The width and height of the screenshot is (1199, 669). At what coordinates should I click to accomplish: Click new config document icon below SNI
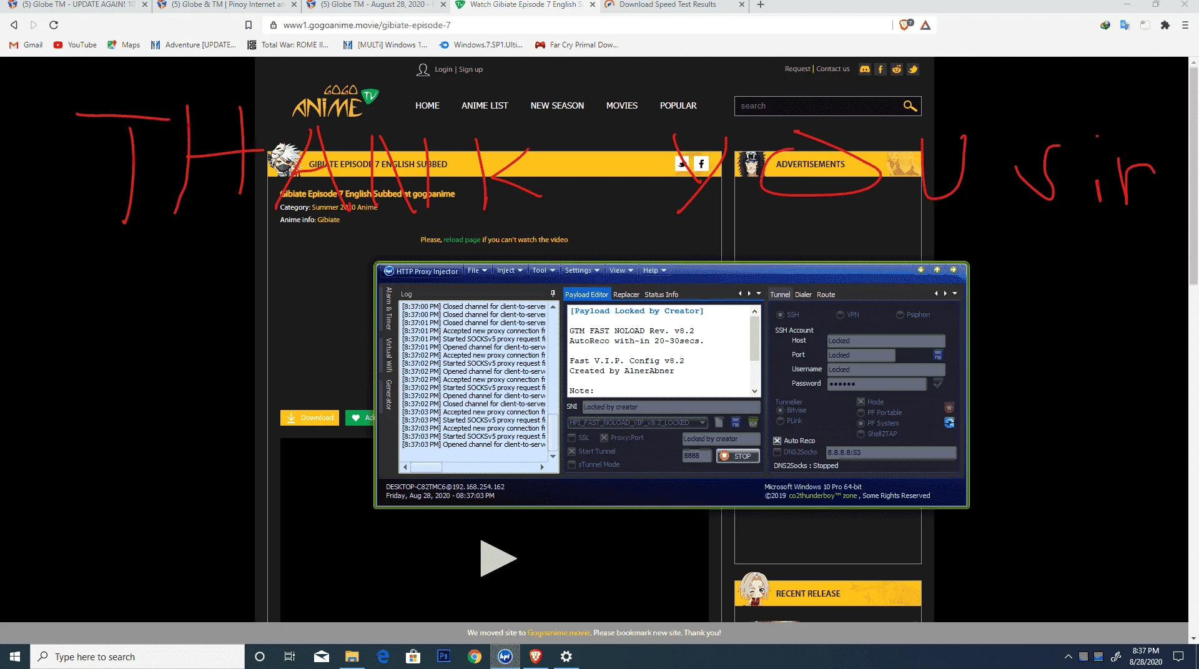[719, 422]
